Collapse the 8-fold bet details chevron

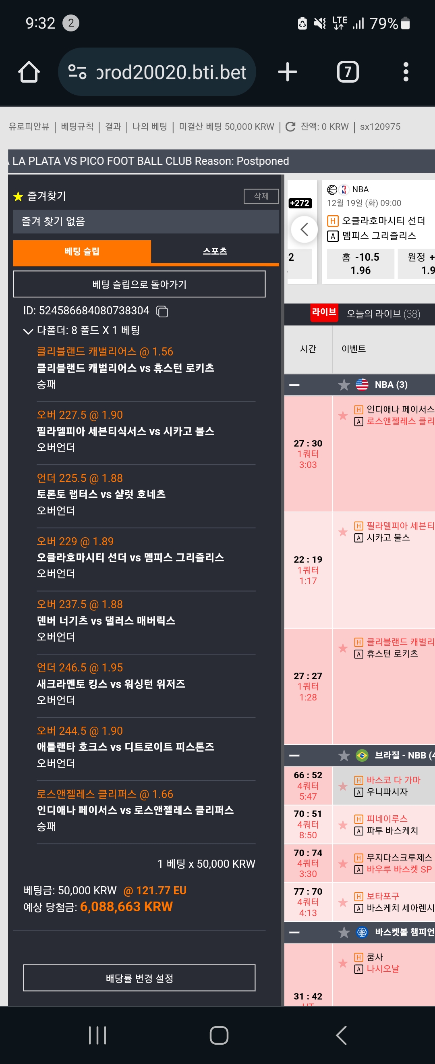[28, 331]
